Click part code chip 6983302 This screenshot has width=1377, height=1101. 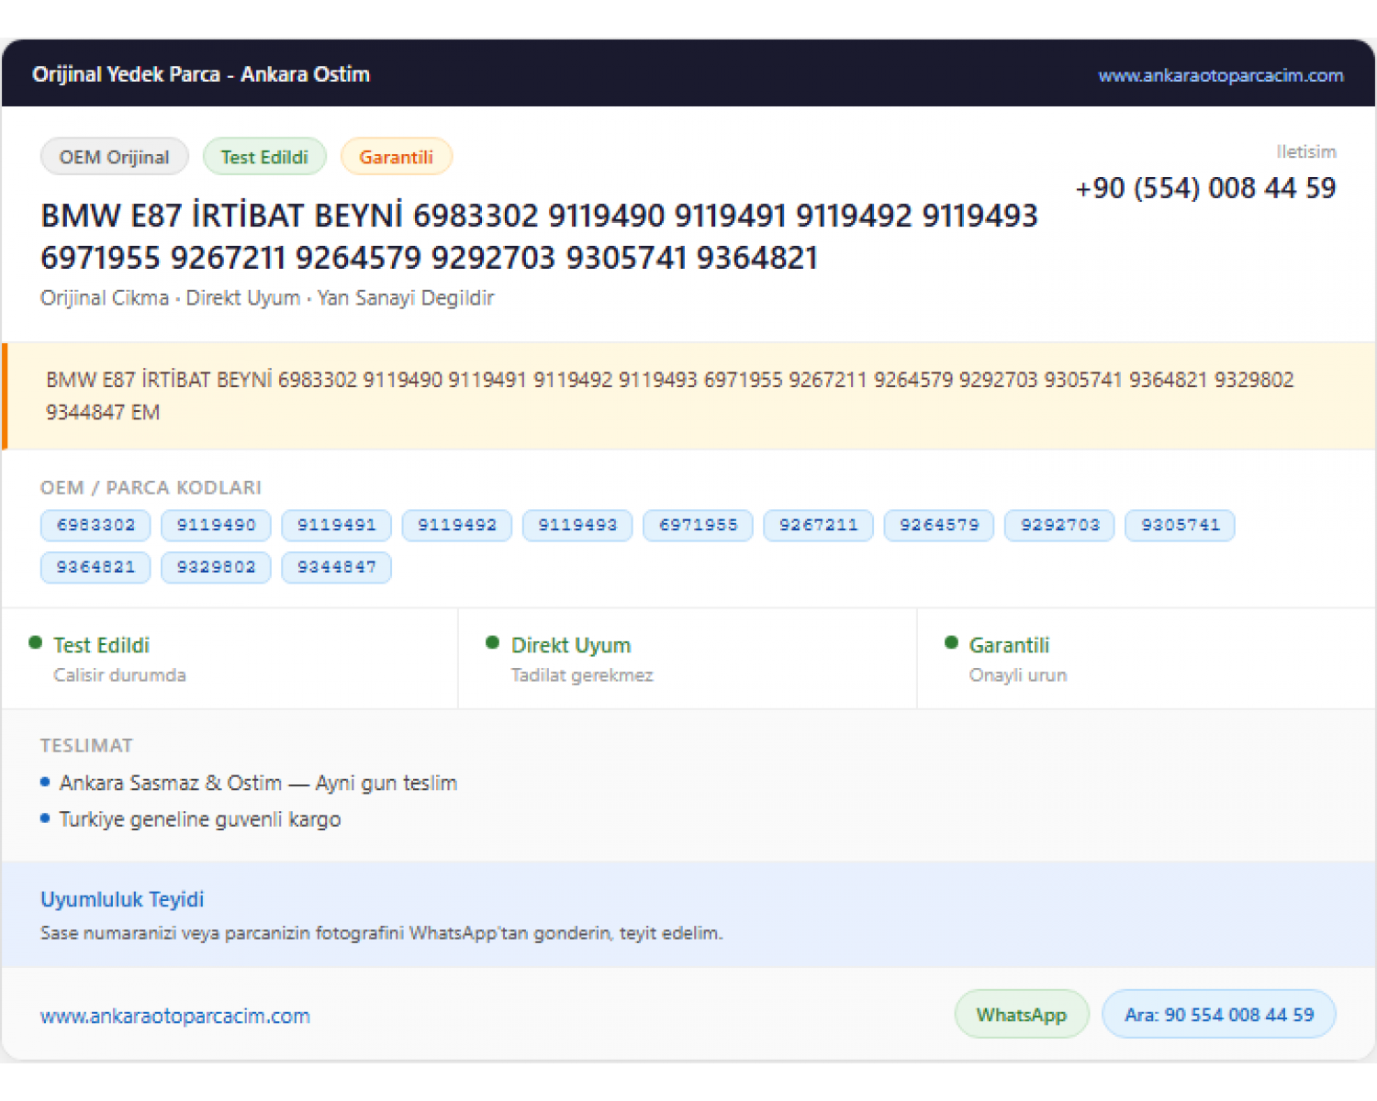[x=95, y=525]
